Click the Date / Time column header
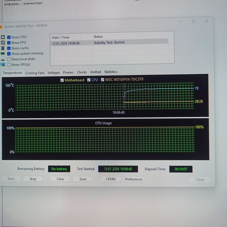 (61, 38)
